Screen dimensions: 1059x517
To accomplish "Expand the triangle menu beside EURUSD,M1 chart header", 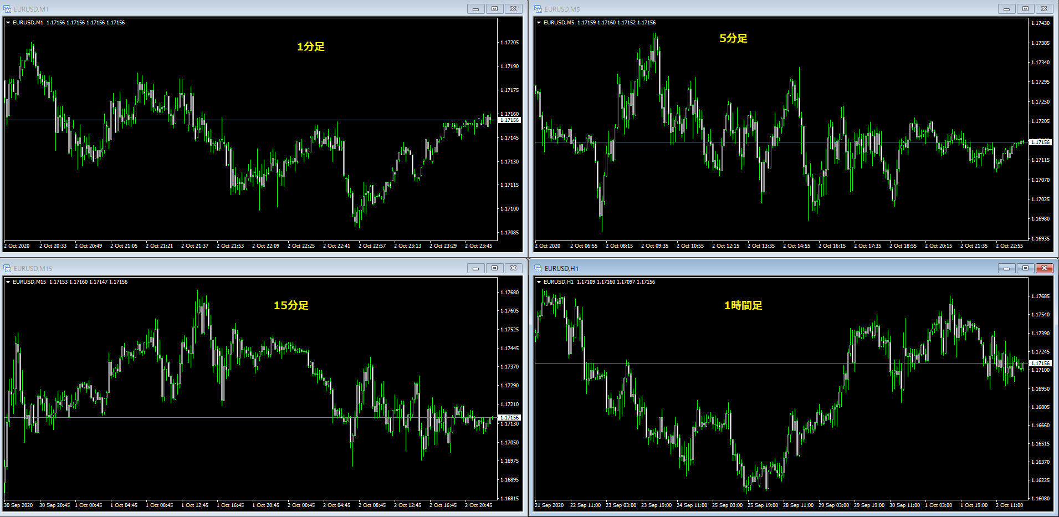I will [8, 23].
